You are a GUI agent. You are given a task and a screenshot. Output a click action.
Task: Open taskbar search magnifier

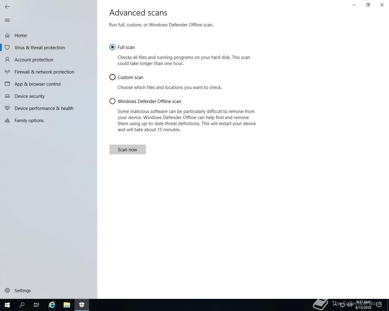(22, 305)
